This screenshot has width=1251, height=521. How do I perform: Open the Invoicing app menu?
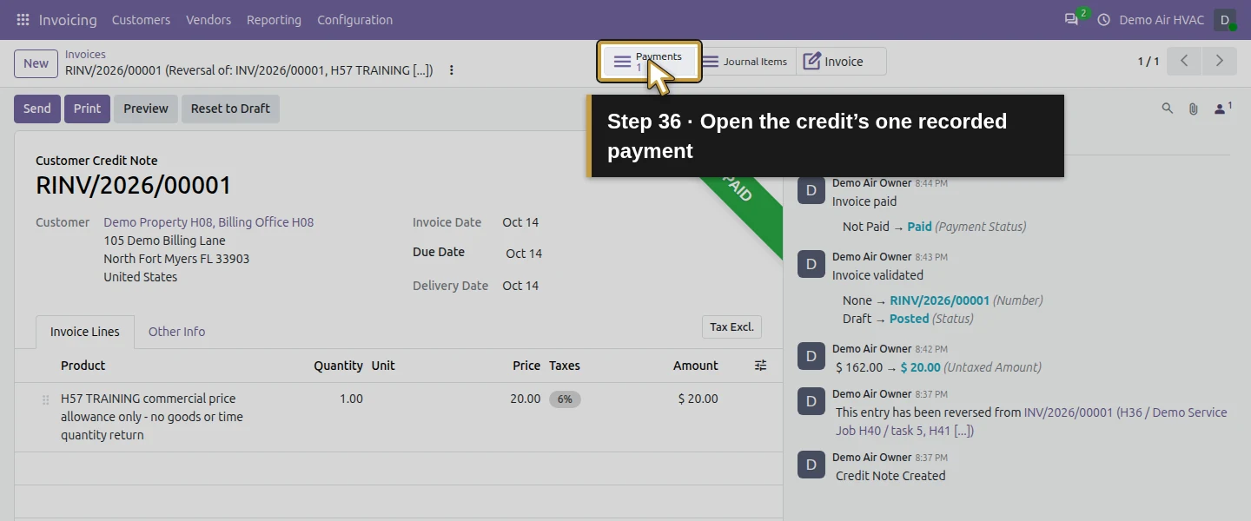click(x=68, y=19)
